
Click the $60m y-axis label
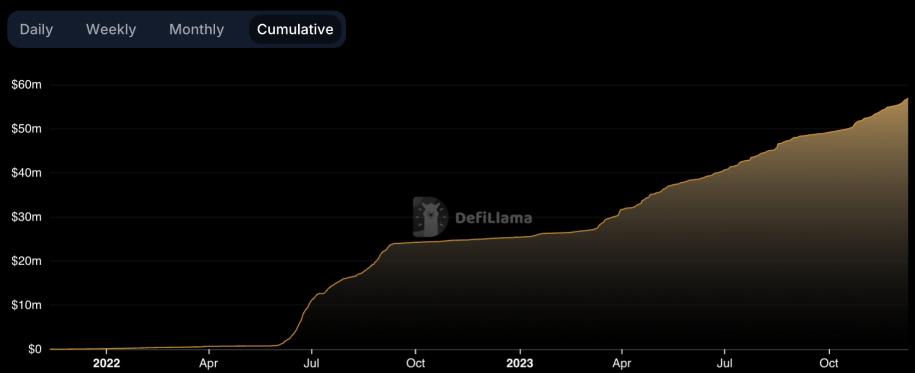click(x=26, y=85)
